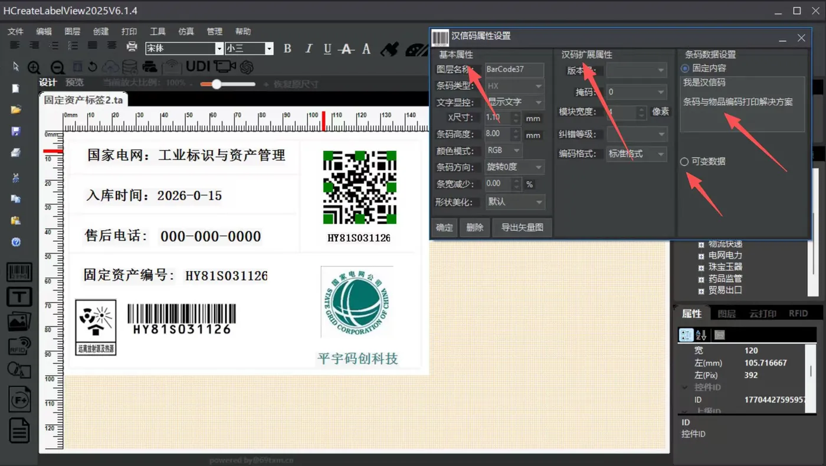Screen dimensions: 826x466
Task: Select the 固定内容 radio option
Action: pos(685,69)
